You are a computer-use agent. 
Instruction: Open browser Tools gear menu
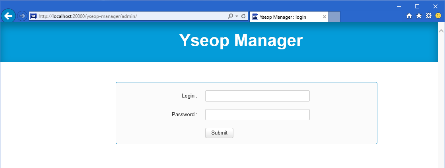click(x=429, y=16)
